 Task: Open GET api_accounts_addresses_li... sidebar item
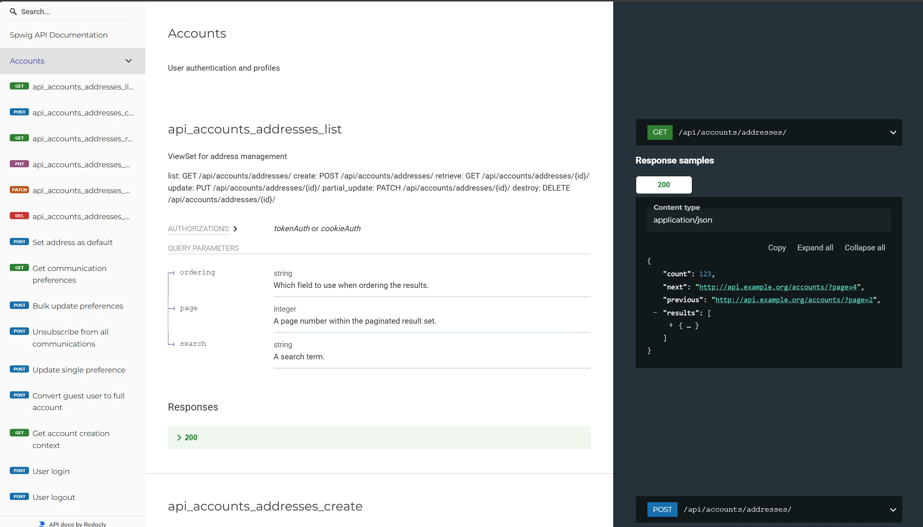[72, 87]
